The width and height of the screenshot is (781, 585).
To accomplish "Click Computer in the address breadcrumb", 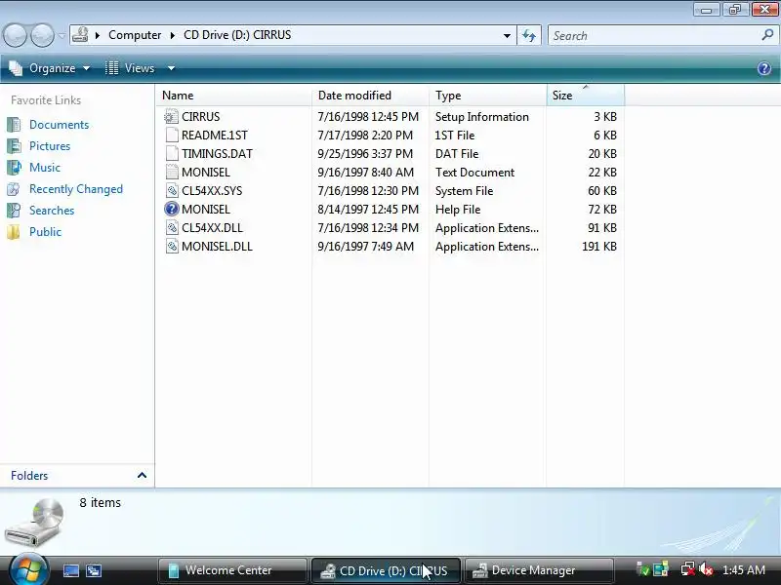I will tap(135, 35).
